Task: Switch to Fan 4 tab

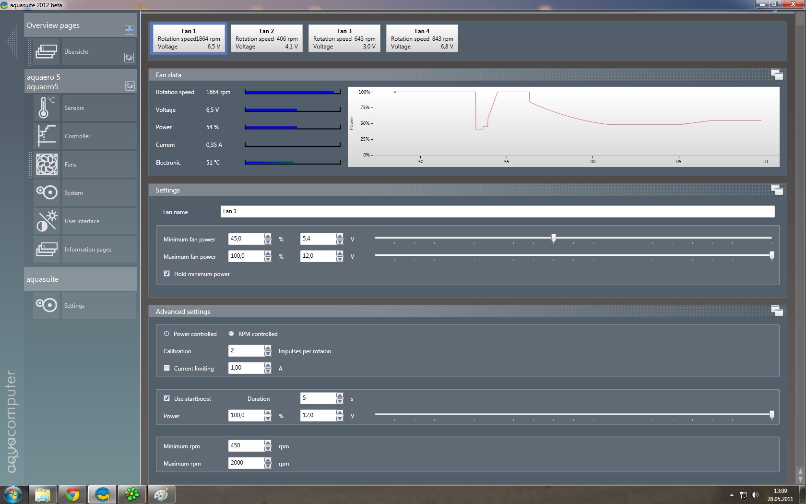Action: pos(422,38)
